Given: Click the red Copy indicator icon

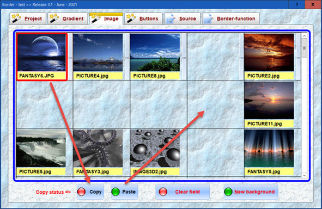Looking at the screenshot, I should pyautogui.click(x=82, y=192).
